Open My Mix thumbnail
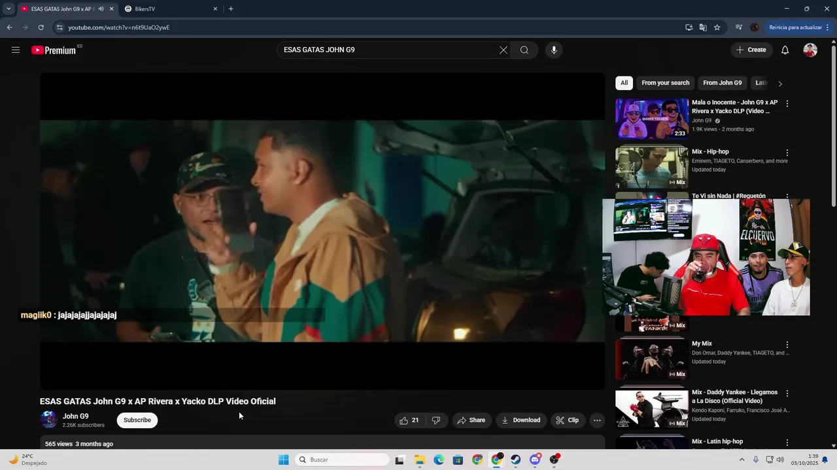The width and height of the screenshot is (837, 470). (652, 360)
